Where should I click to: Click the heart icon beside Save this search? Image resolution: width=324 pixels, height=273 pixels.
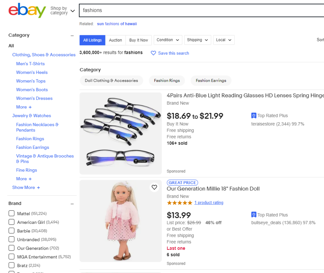click(153, 53)
